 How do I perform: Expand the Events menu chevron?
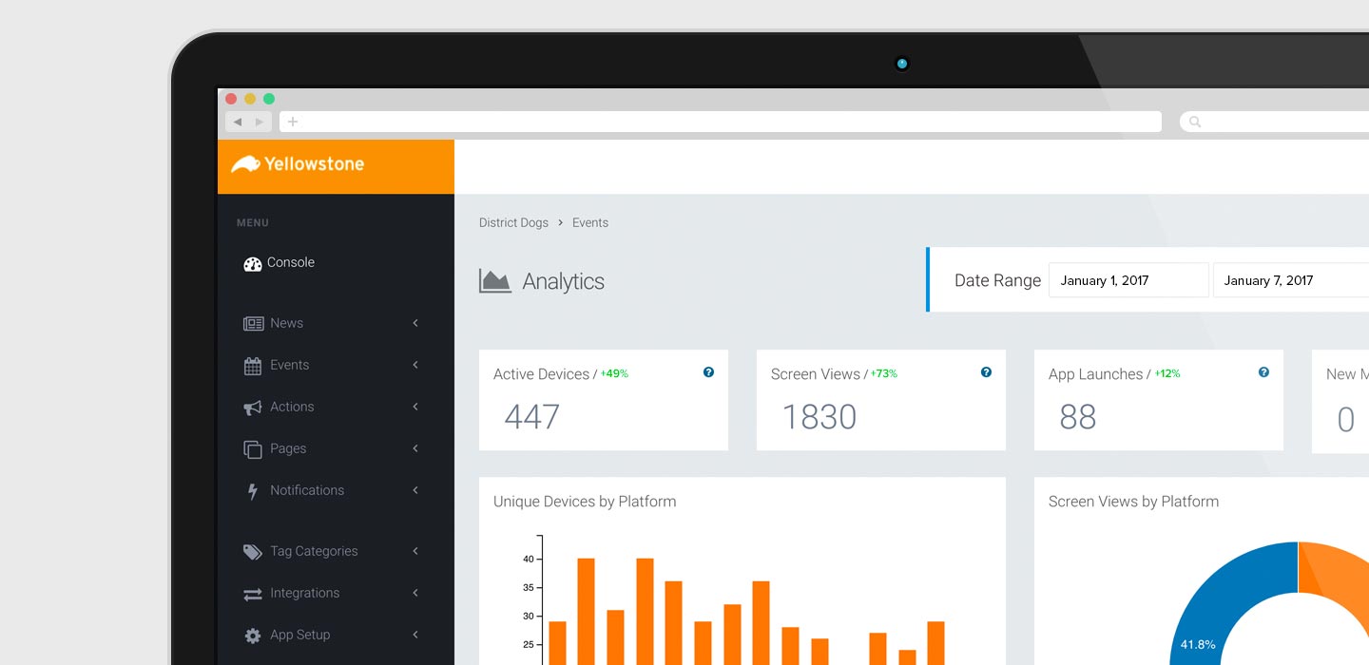point(415,365)
